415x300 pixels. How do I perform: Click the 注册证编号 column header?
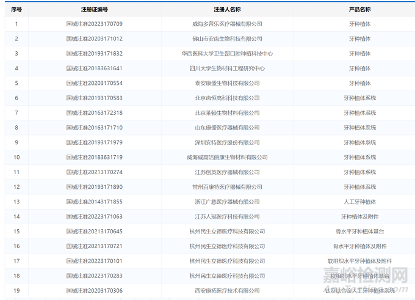[x=94, y=10]
